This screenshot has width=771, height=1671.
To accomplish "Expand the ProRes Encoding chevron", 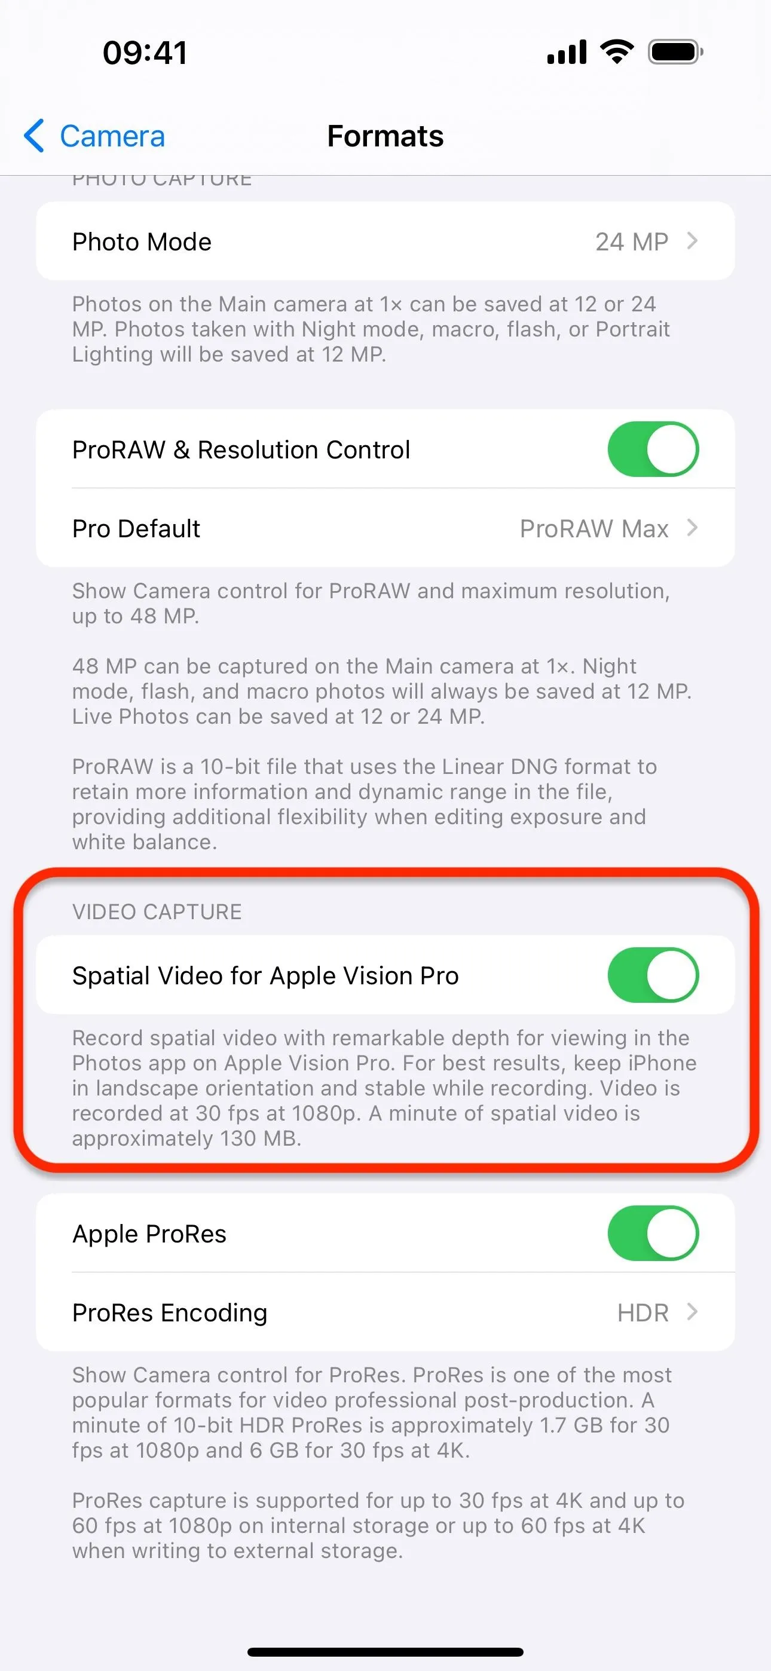I will [693, 1312].
